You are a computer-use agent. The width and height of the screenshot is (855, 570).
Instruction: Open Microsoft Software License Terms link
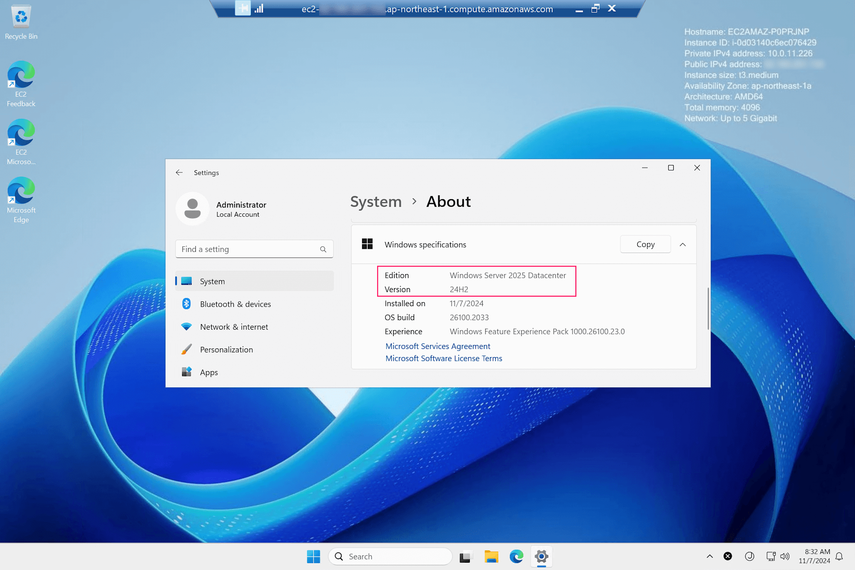(444, 358)
